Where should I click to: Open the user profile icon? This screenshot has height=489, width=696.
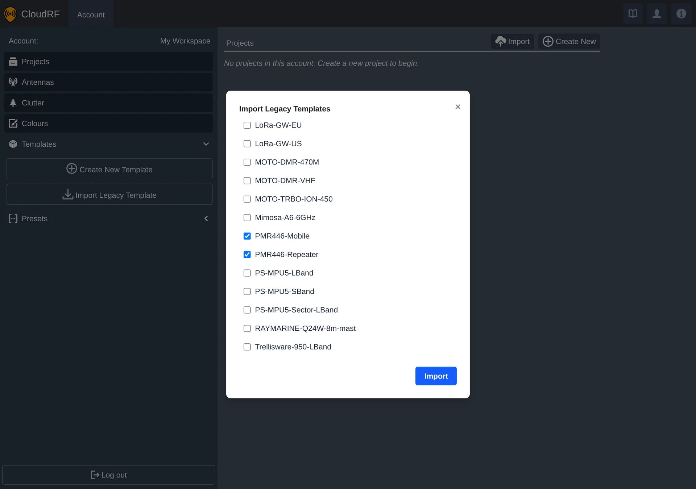click(x=657, y=14)
